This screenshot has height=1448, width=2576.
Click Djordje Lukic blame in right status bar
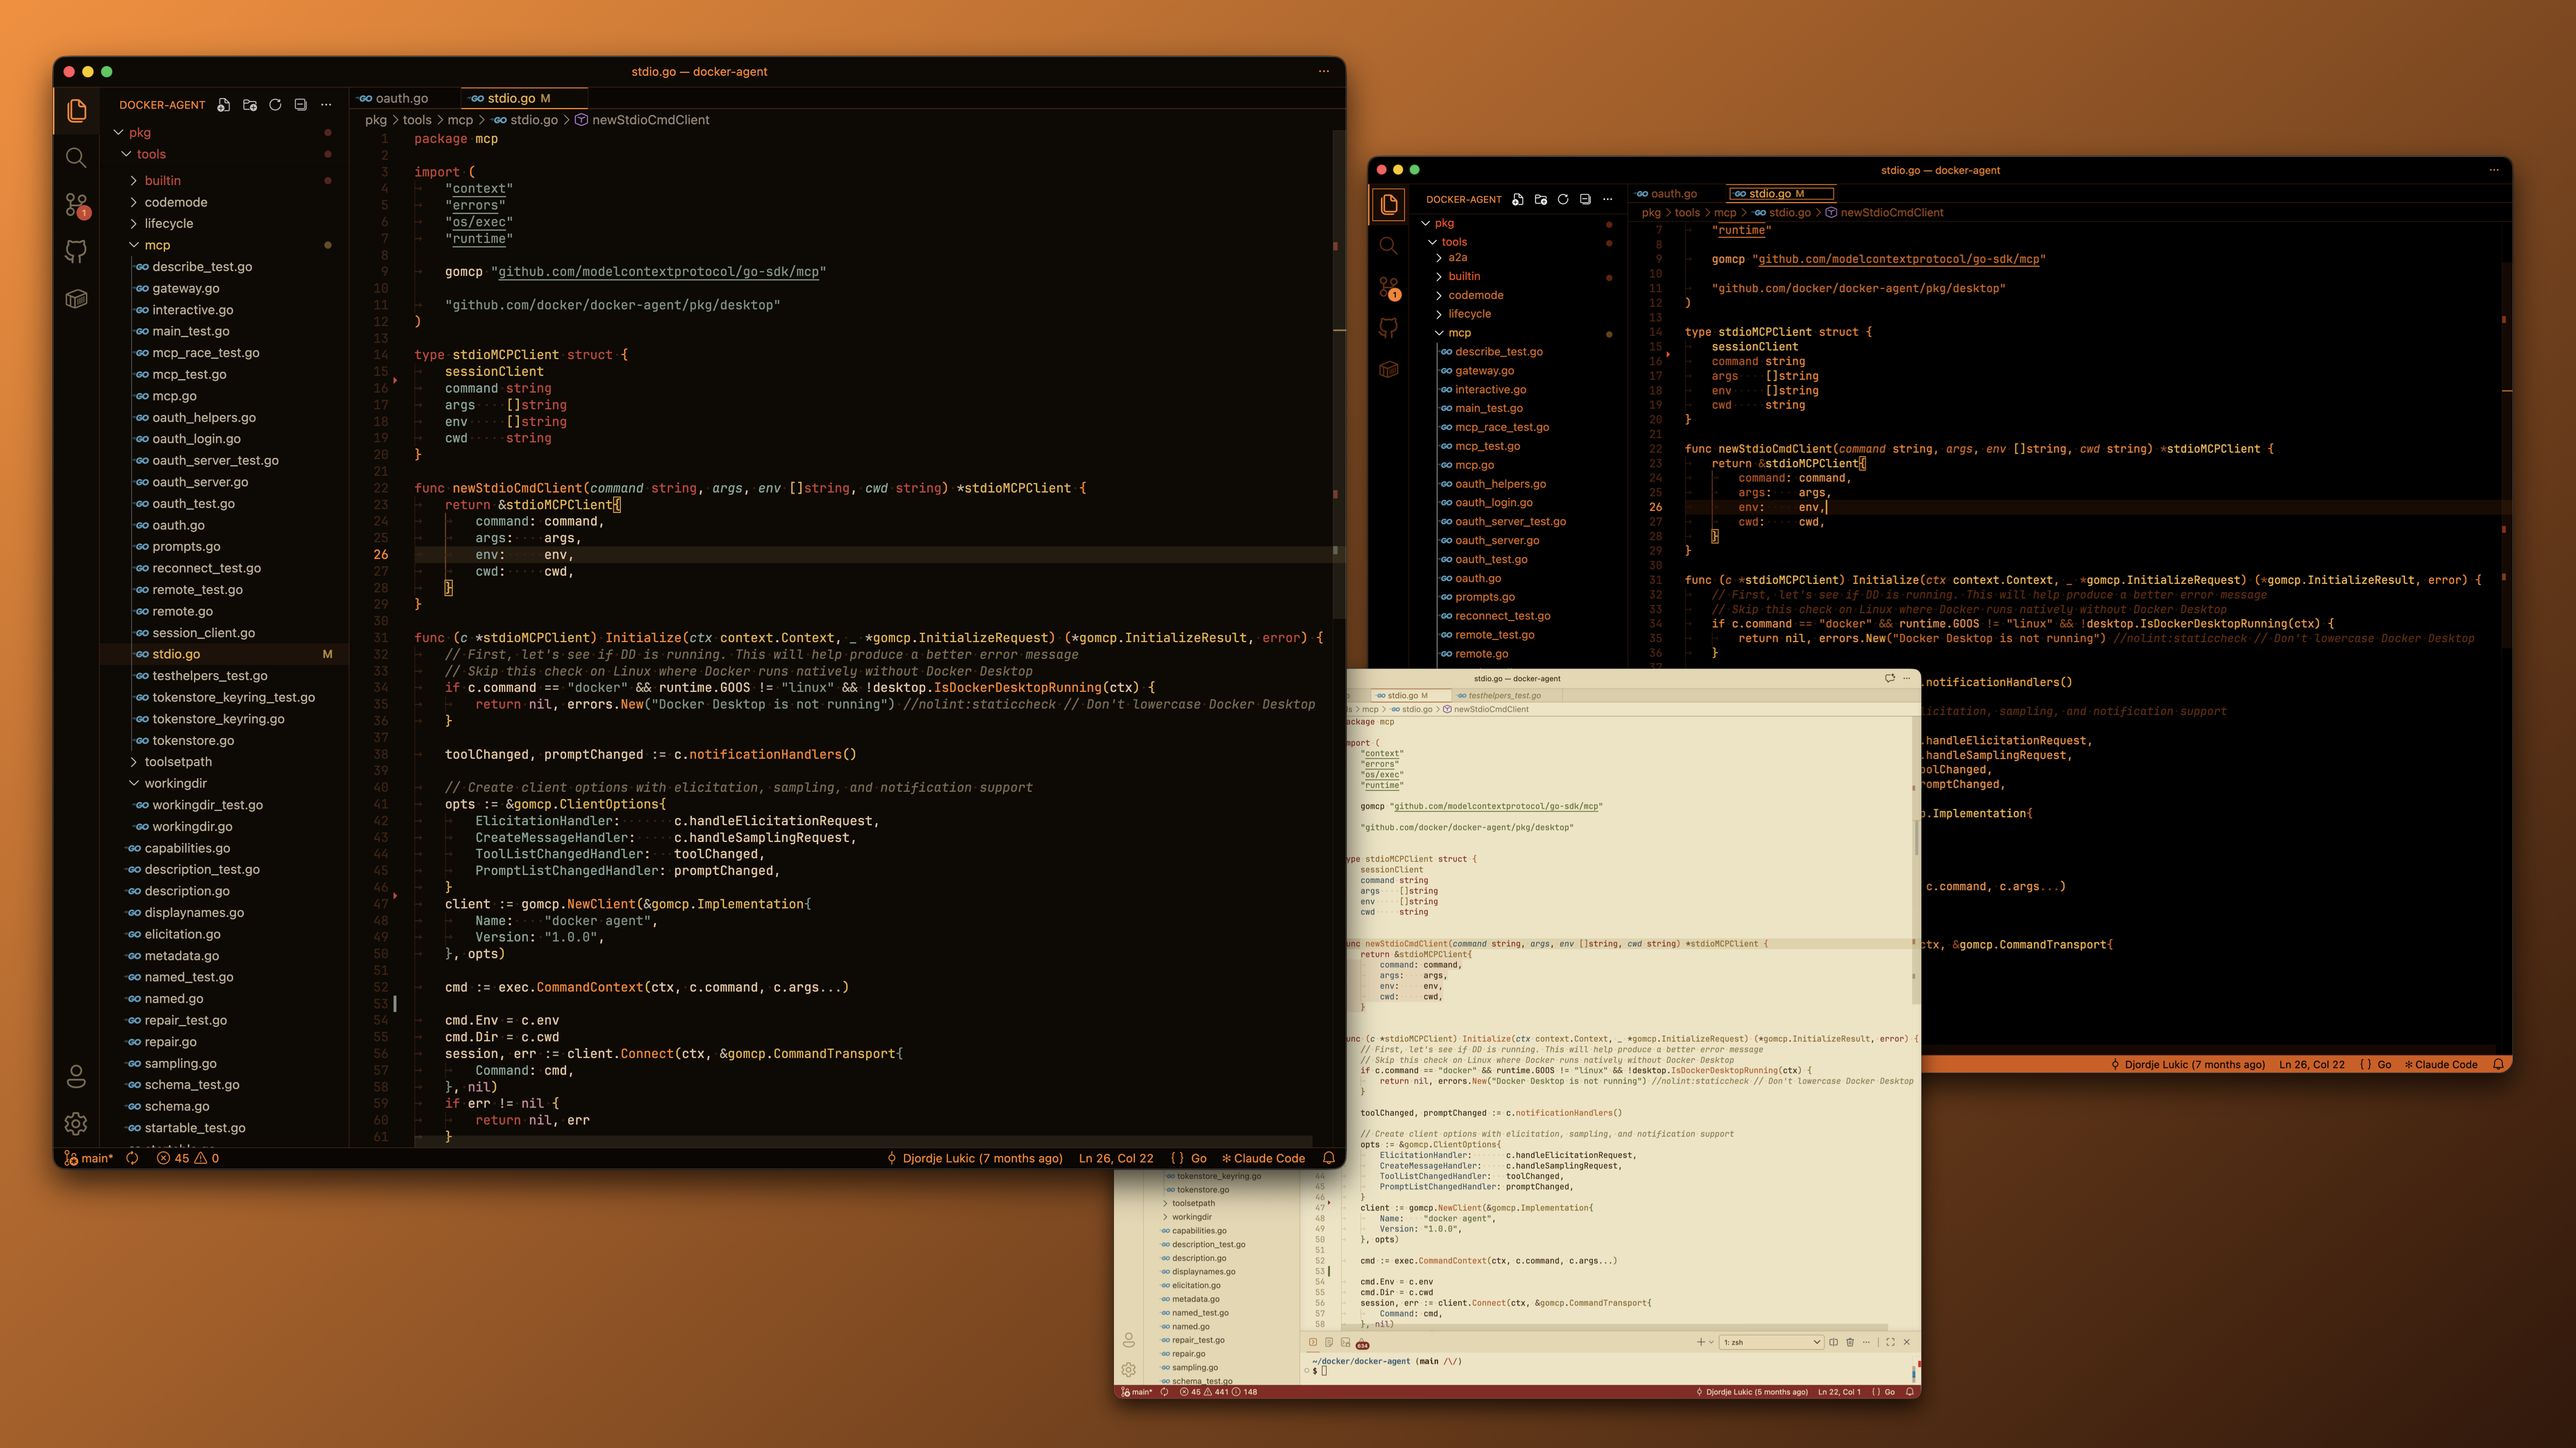pyautogui.click(x=2188, y=1064)
